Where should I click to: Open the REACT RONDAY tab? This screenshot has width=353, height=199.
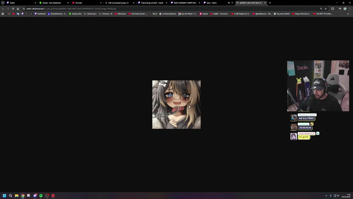coord(185,3)
